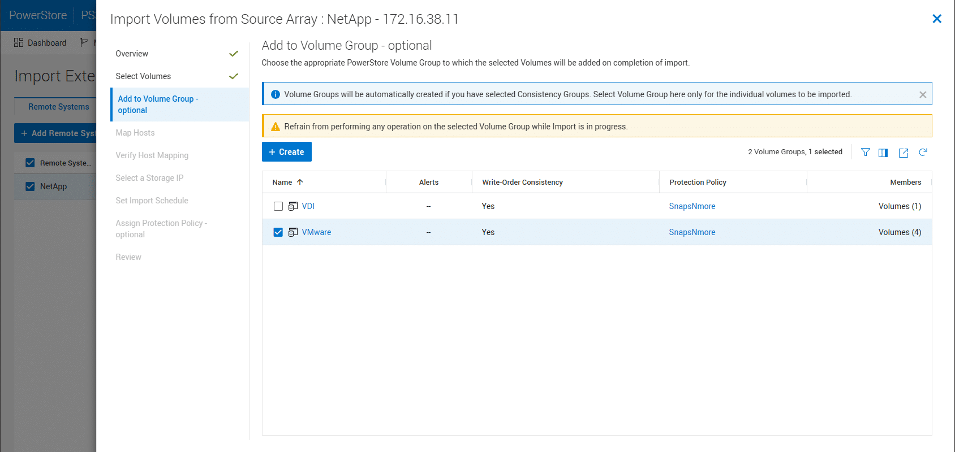This screenshot has width=955, height=452.
Task: Open SnapsNmore policy for VDI row
Action: coord(692,206)
